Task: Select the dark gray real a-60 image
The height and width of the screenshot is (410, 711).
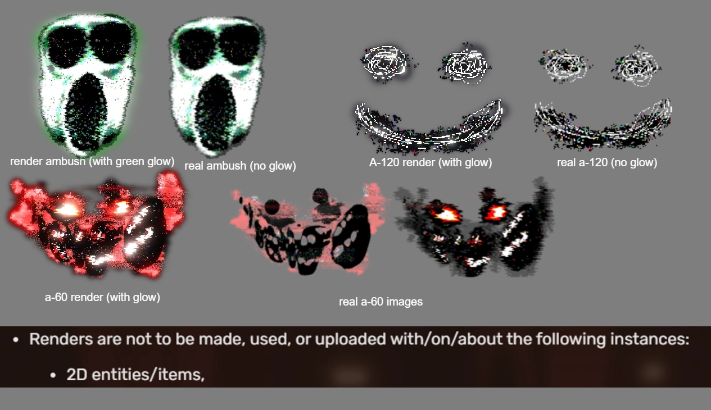Action: [x=473, y=227]
